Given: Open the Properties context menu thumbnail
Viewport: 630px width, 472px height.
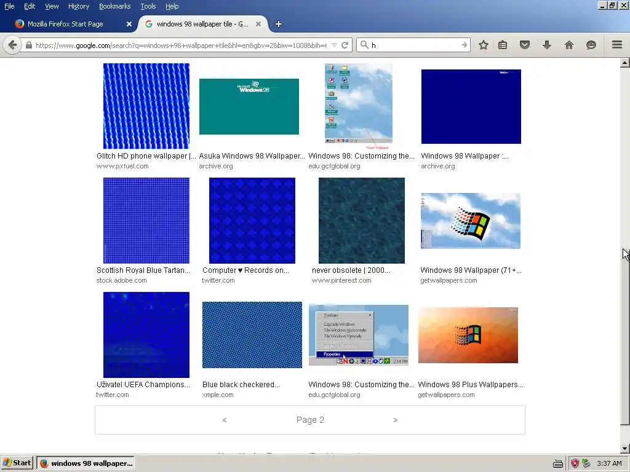Looking at the screenshot, I should click(x=359, y=335).
